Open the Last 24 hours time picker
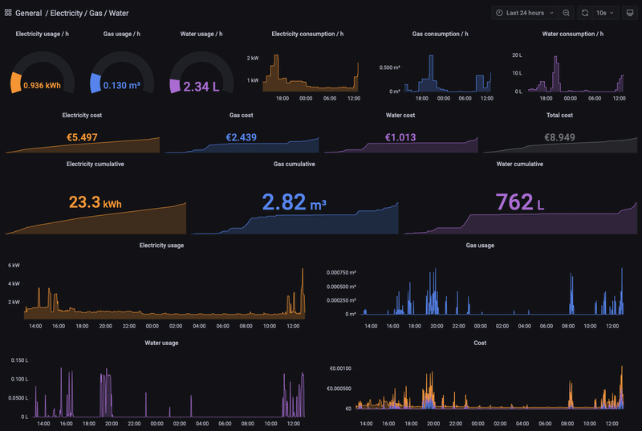Screen dimensions: 642x431 coord(525,13)
